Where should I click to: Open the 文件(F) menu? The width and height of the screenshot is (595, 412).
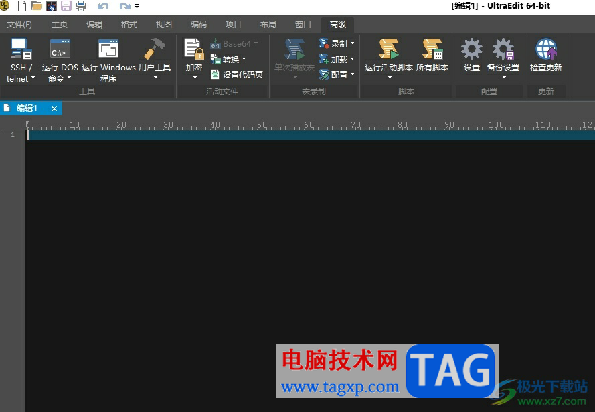click(x=19, y=25)
